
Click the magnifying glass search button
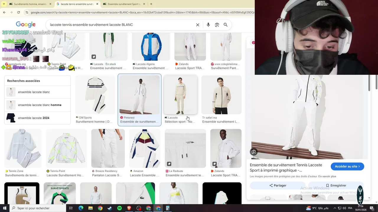(x=226, y=25)
